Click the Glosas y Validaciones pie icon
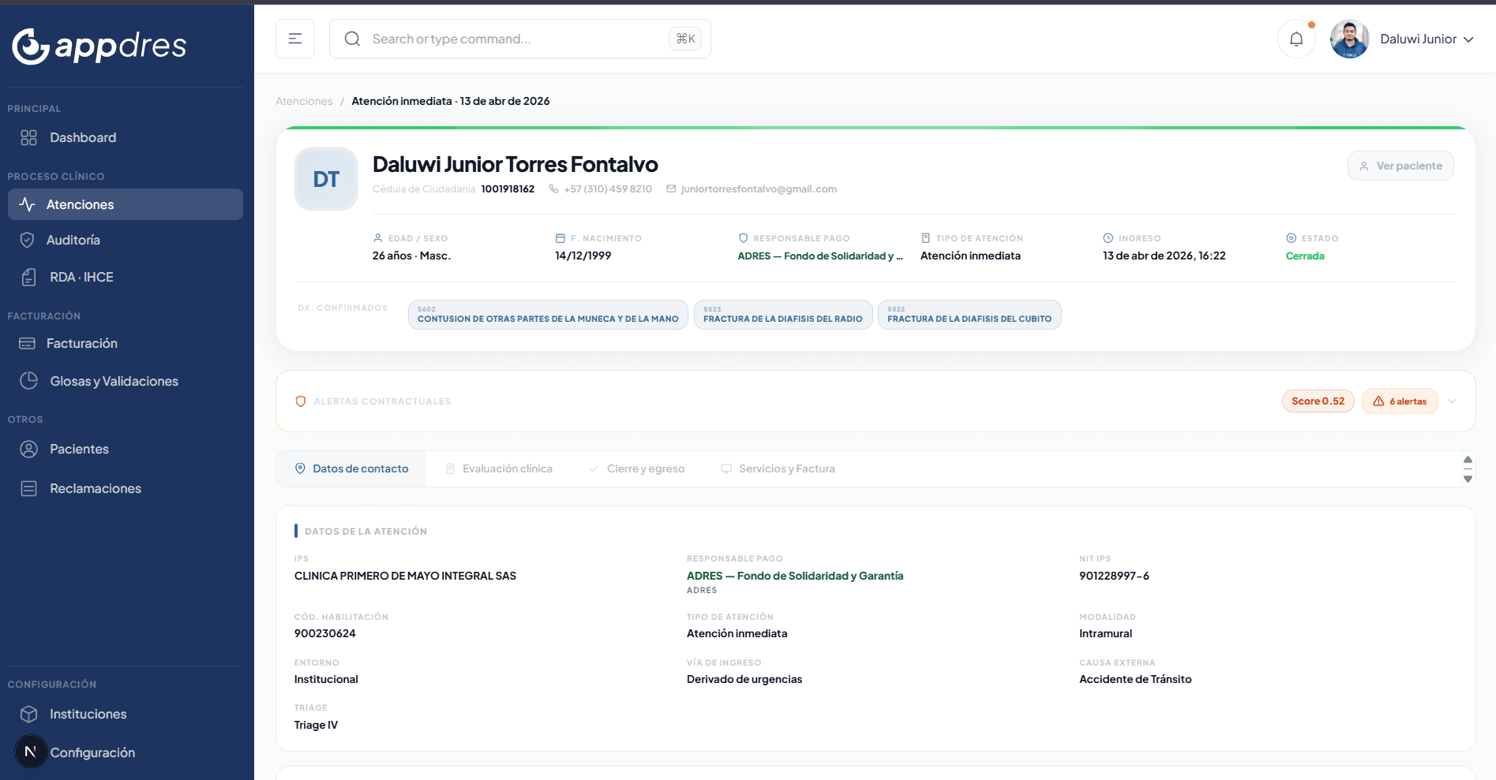The width and height of the screenshot is (1496, 780). click(x=29, y=381)
